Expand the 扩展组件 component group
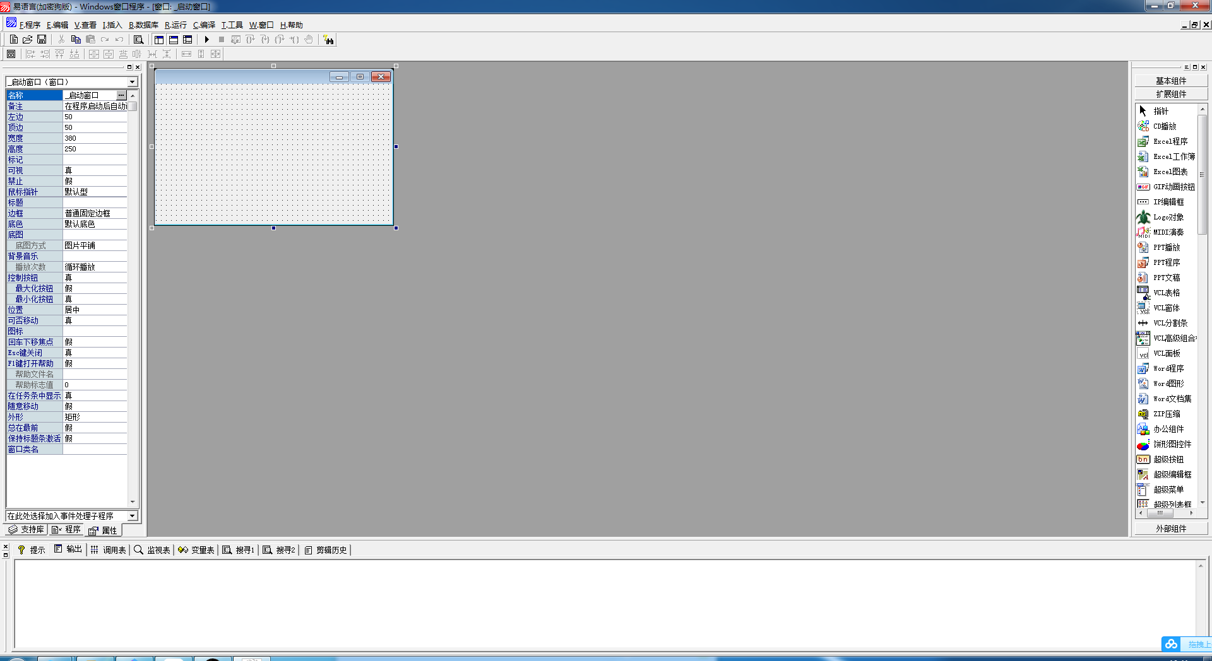Image resolution: width=1212 pixels, height=661 pixels. (1170, 94)
